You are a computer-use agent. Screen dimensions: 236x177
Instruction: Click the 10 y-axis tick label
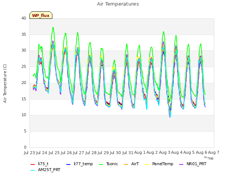click(x=24, y=115)
